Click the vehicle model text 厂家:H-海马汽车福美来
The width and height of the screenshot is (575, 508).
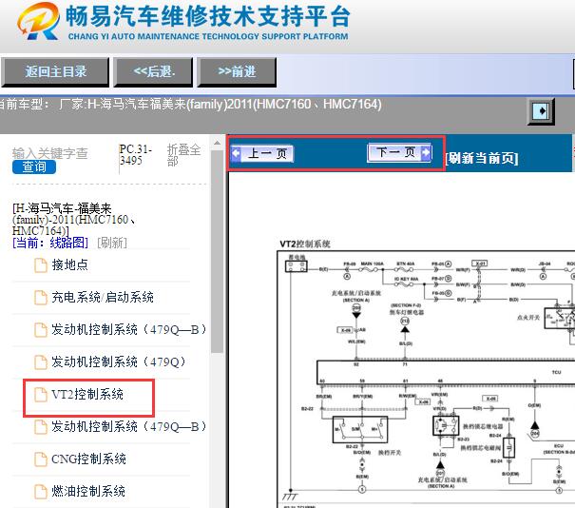[220, 105]
